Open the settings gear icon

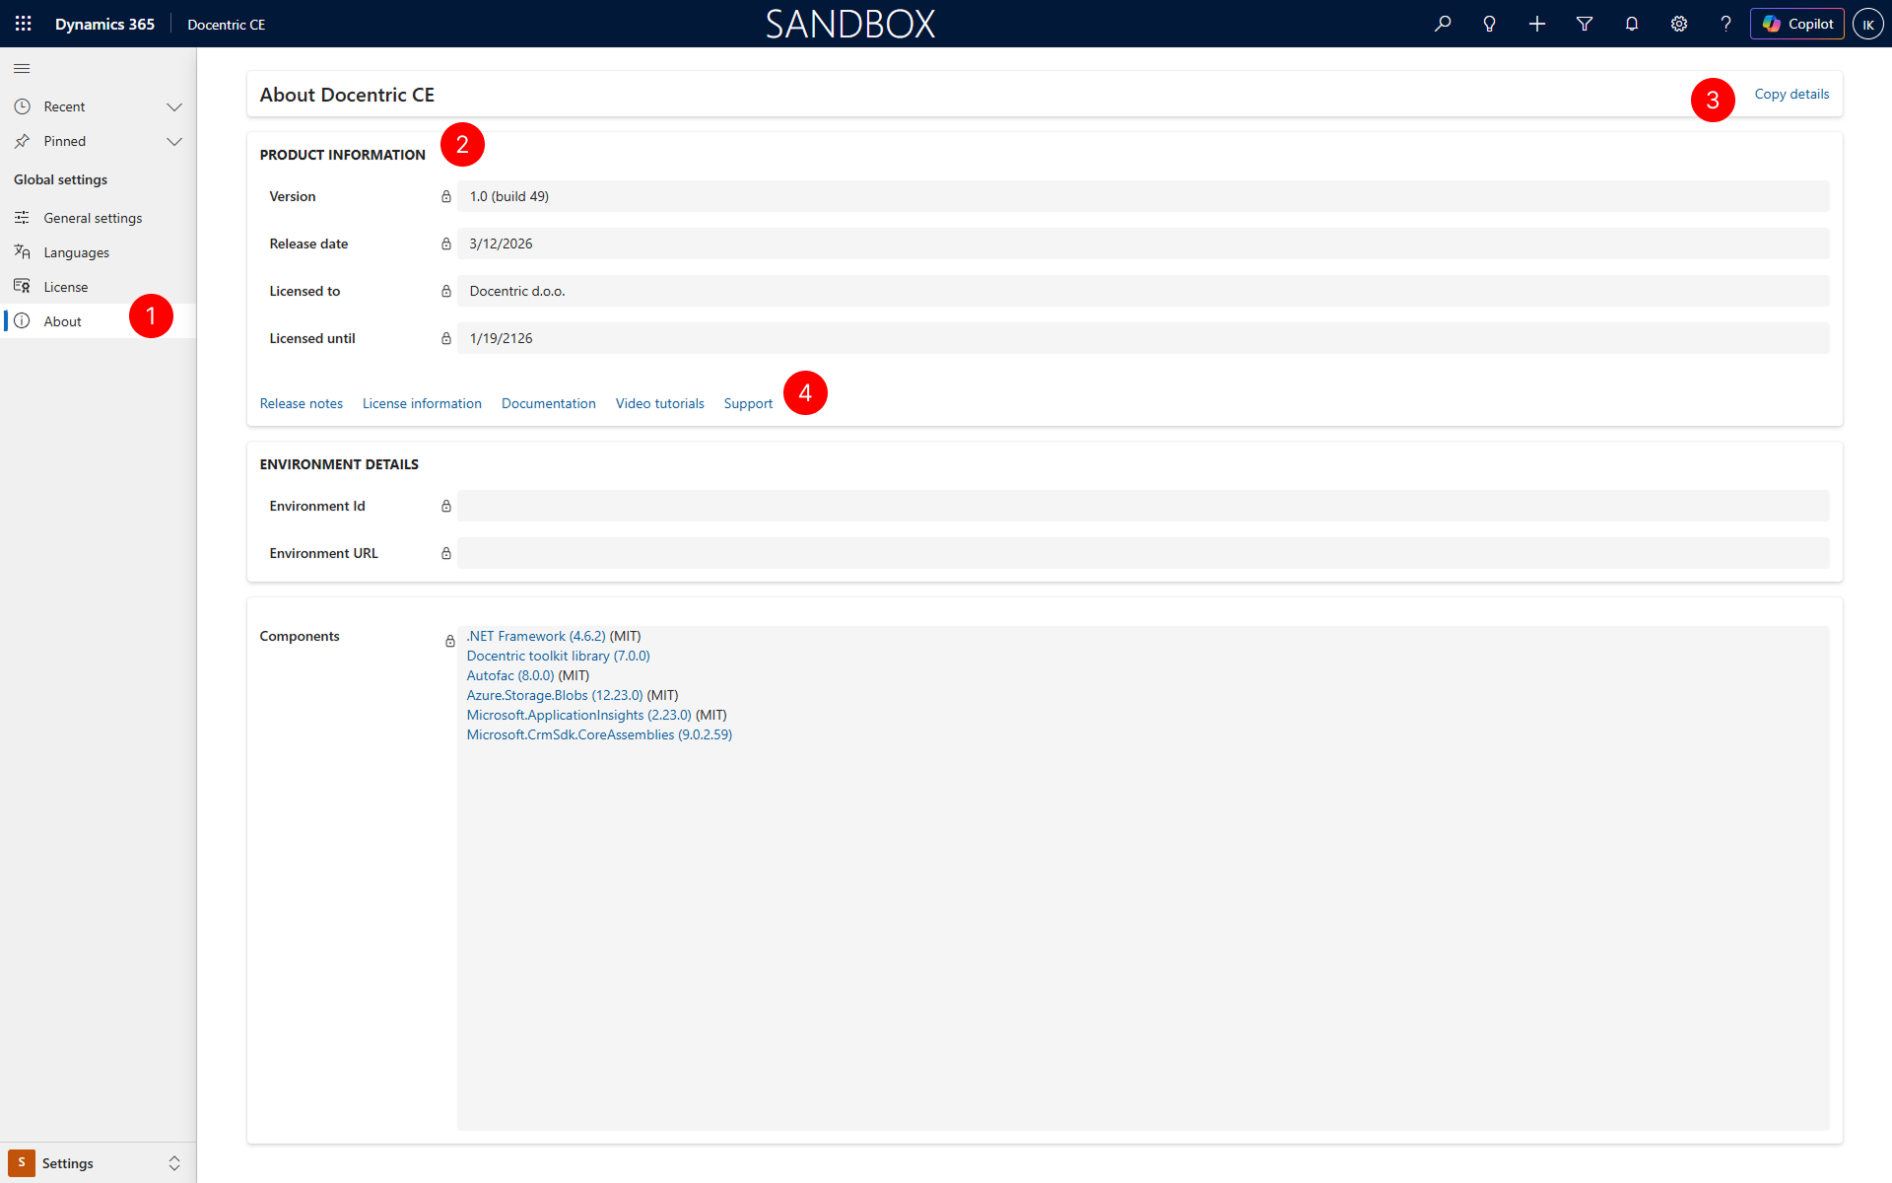click(1679, 24)
